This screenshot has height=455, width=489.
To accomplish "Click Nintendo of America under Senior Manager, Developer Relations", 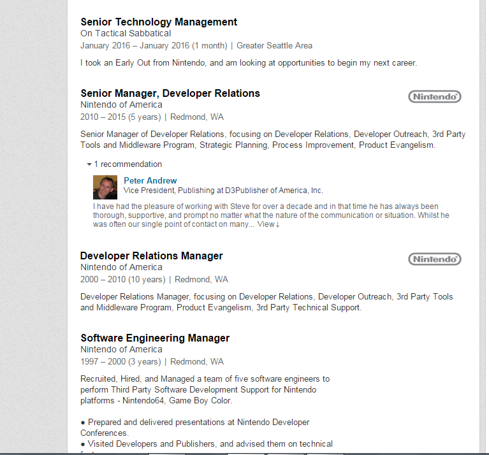I will [121, 105].
